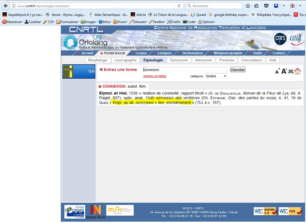
Task: Click the printer icon to print the entry
Action: tap(291, 72)
